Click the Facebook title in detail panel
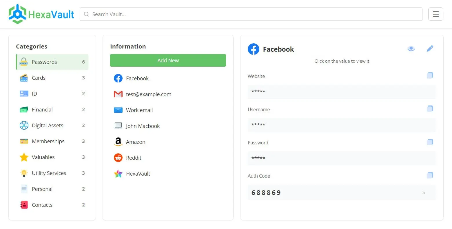 [278, 49]
